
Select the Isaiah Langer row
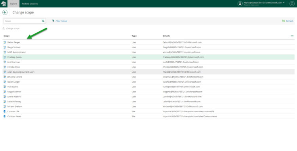click(x=148, y=82)
